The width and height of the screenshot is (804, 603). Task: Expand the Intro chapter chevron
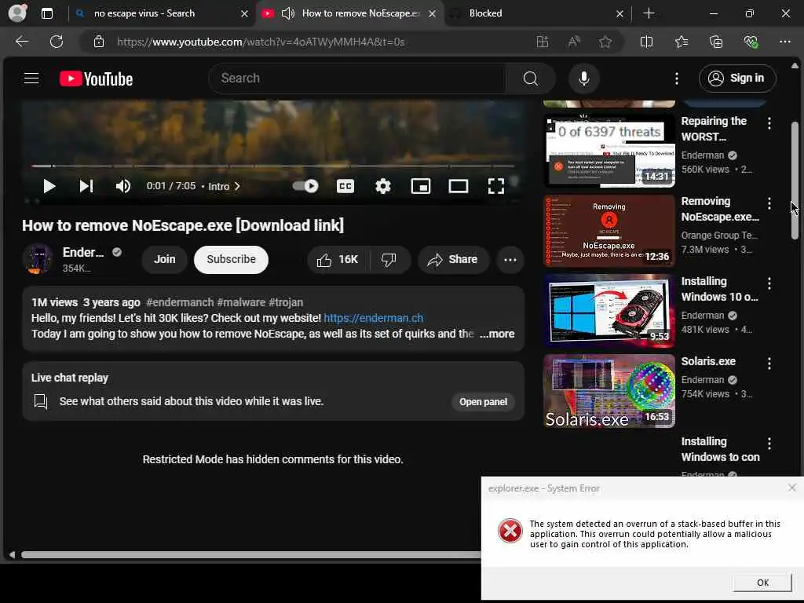tap(237, 186)
